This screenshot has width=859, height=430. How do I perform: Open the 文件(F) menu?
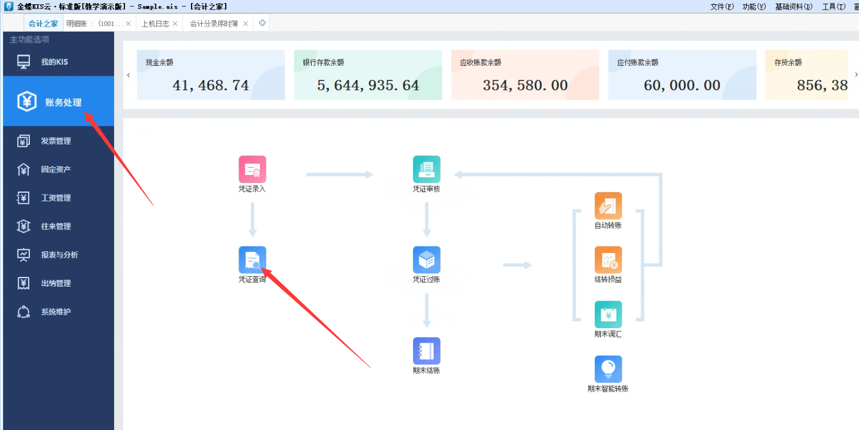[722, 6]
